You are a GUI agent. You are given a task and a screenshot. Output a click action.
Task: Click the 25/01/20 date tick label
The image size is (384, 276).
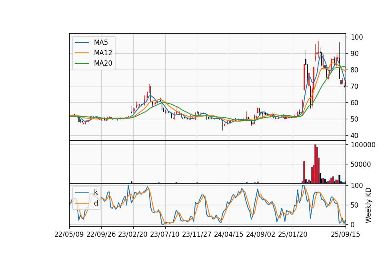click(x=293, y=234)
